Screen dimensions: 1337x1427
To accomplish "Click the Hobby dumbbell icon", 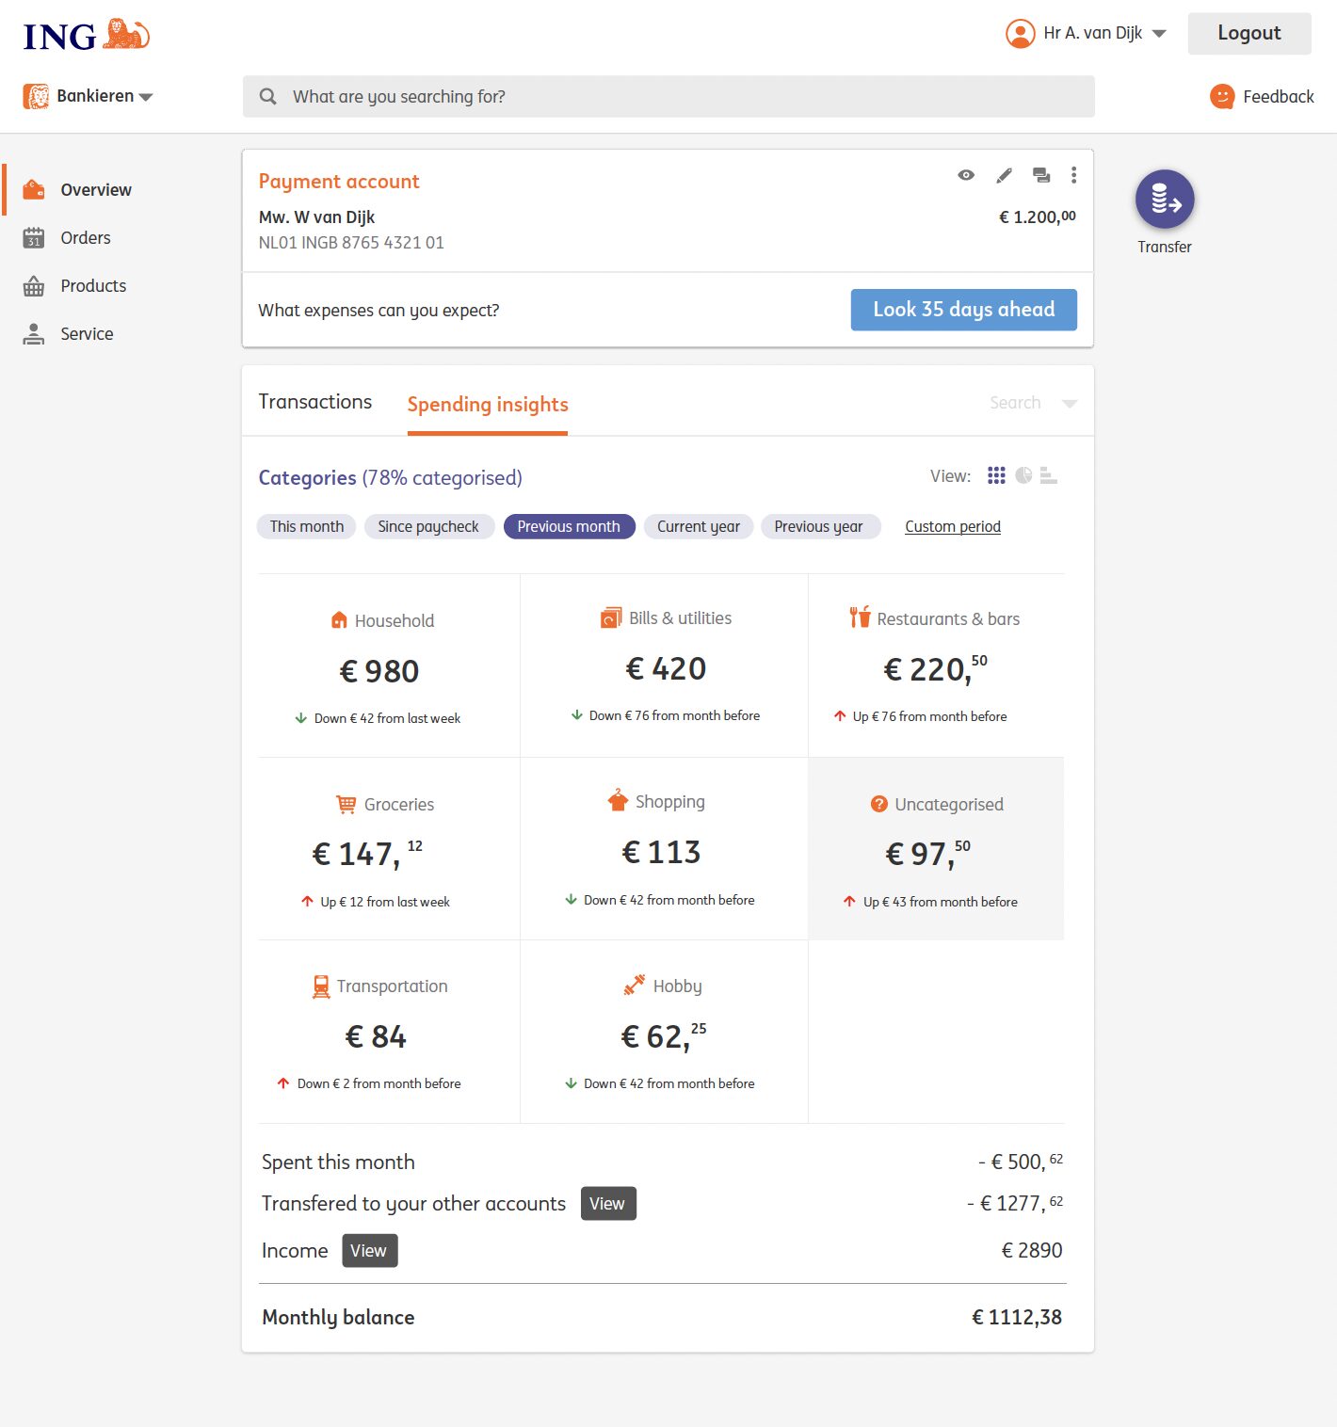I will pos(635,986).
